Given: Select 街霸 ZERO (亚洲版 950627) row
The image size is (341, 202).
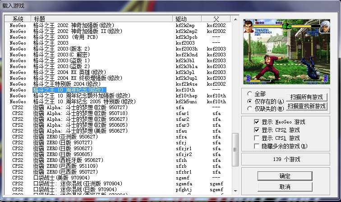Looking at the screenshot, I should (x=117, y=137).
